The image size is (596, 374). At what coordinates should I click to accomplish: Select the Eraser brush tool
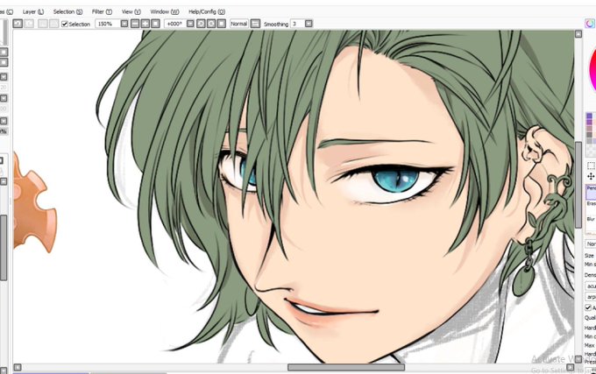point(591,207)
